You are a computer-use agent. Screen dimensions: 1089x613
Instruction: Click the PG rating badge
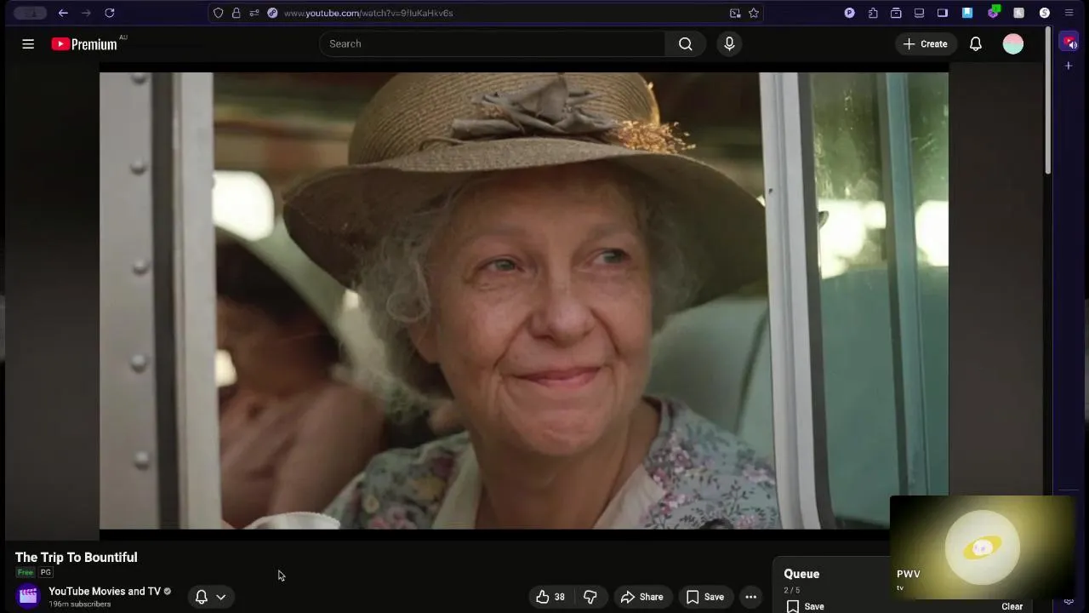pyautogui.click(x=46, y=573)
